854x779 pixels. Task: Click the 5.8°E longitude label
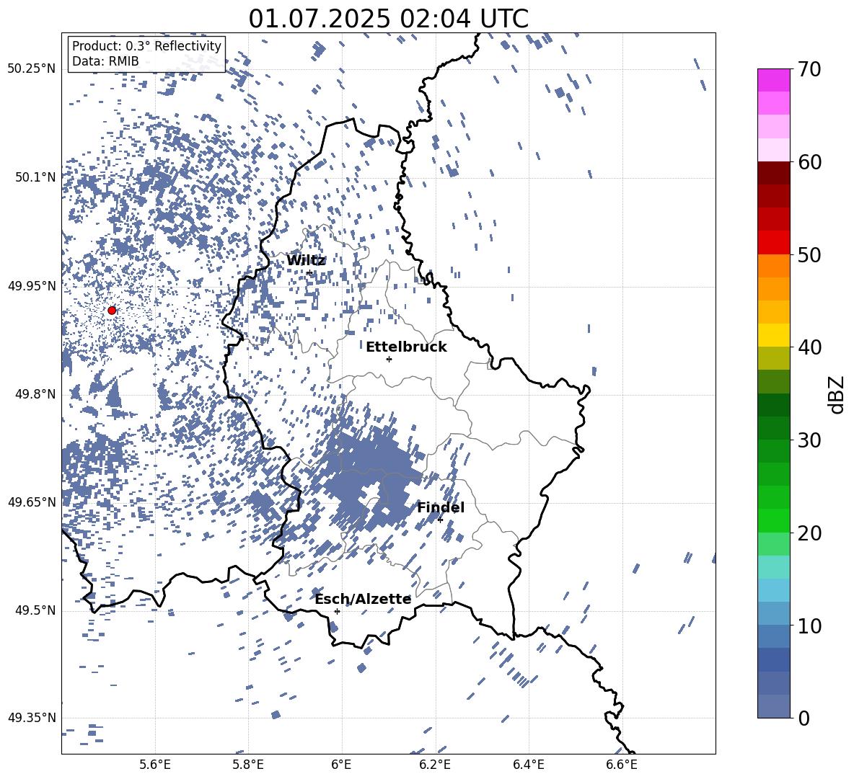pos(248,765)
